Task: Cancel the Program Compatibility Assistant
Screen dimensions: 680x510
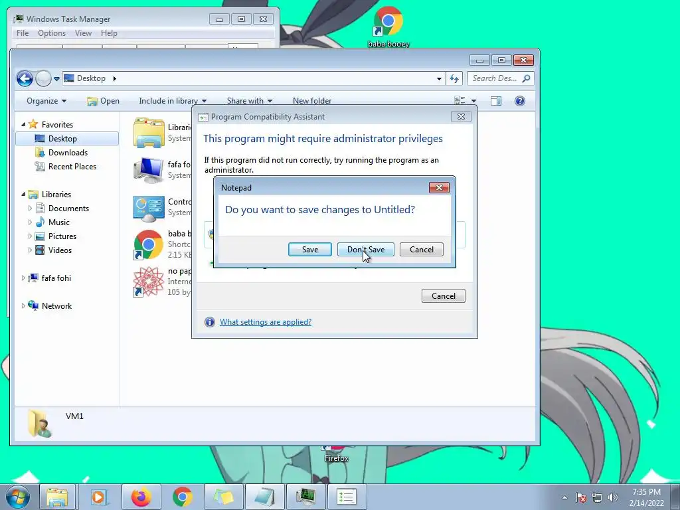Action: click(x=443, y=296)
